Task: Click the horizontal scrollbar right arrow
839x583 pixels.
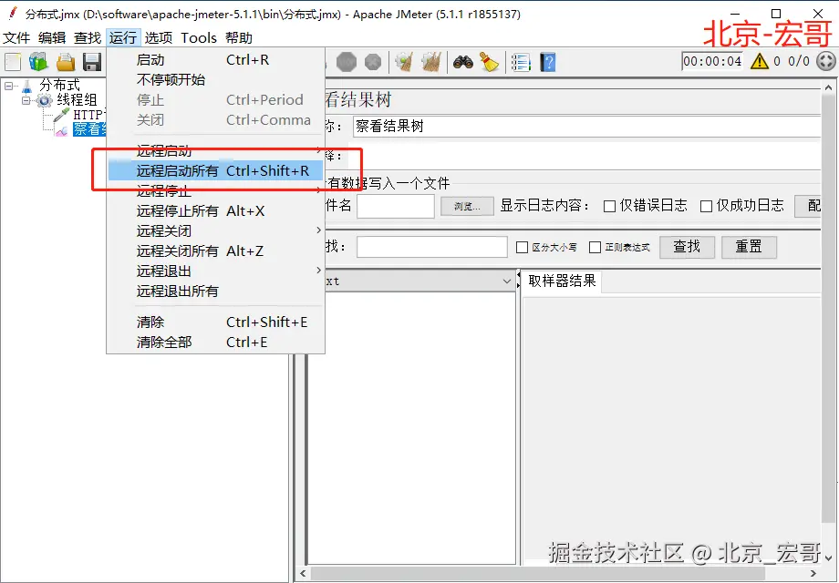Action: pos(813,574)
